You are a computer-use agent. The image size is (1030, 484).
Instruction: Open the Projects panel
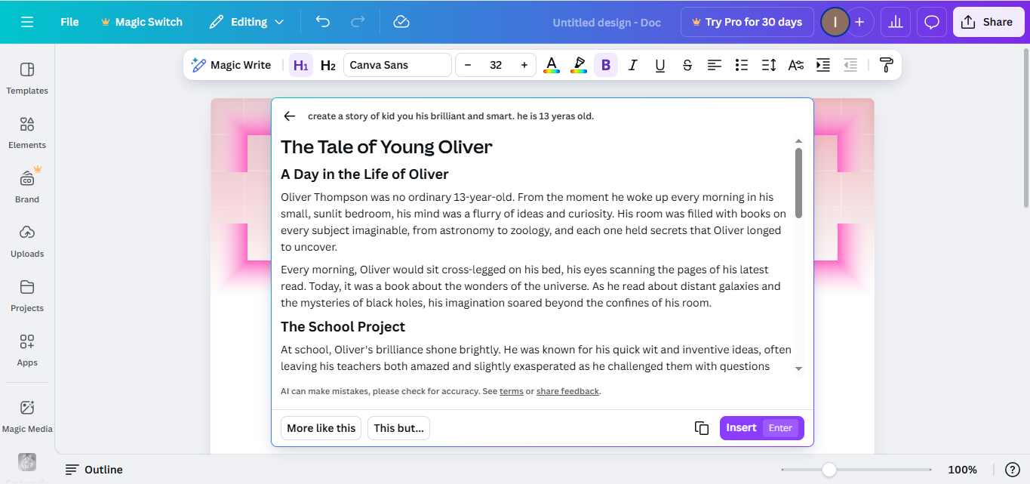(26, 296)
